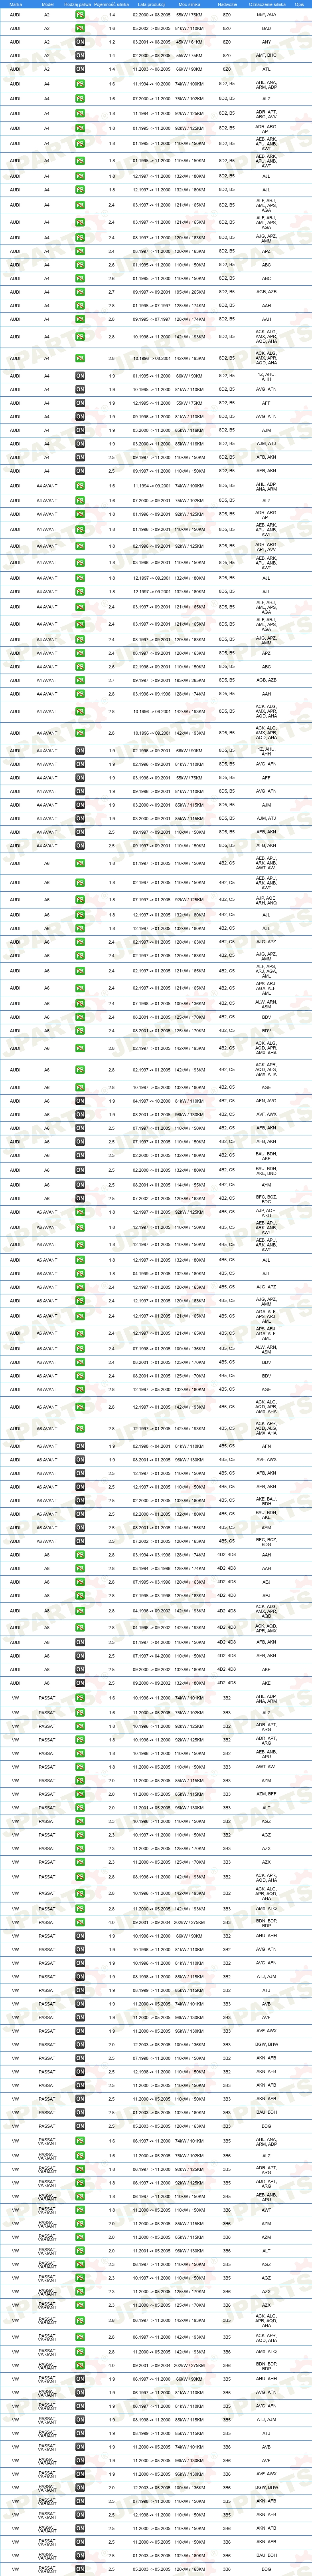
Task: Select engine code BBY, AUA in the A2 row
Action: click(267, 15)
